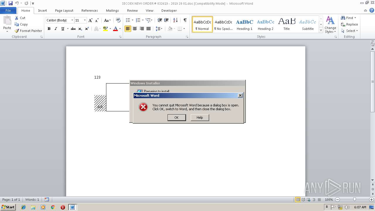375x211 pixels.
Task: Open the File tab
Action: point(8,10)
